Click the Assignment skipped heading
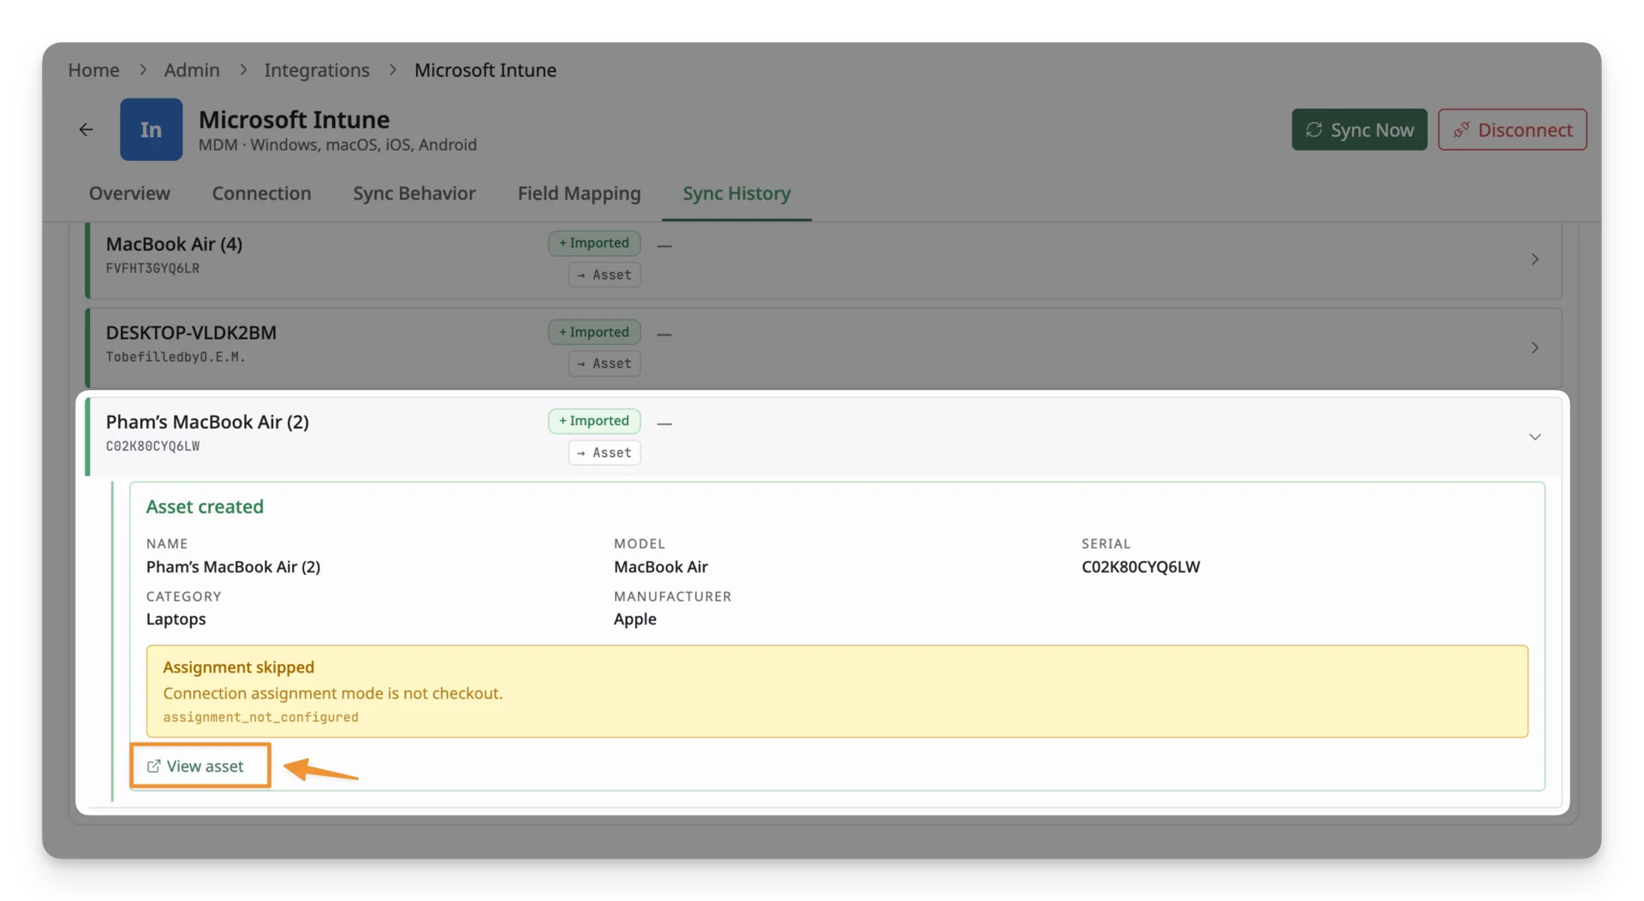Image resolution: width=1644 pixels, height=901 pixels. point(238,667)
